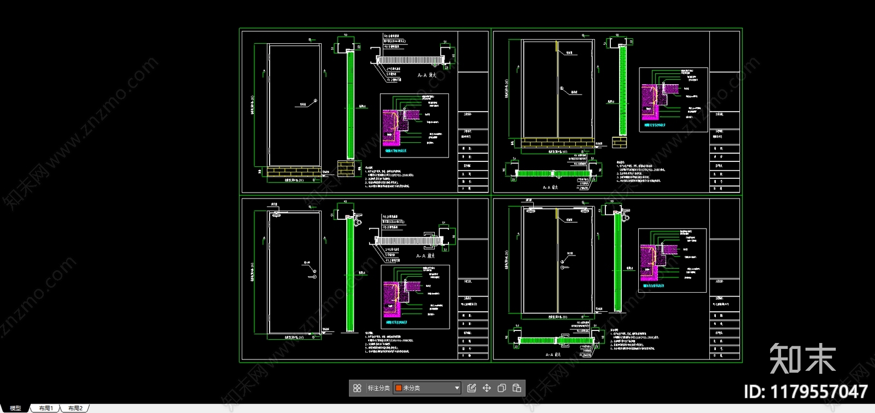Screen dimensions: 875x413
Task: Click the bottom-left single door with closer sheet
Action: [365, 279]
